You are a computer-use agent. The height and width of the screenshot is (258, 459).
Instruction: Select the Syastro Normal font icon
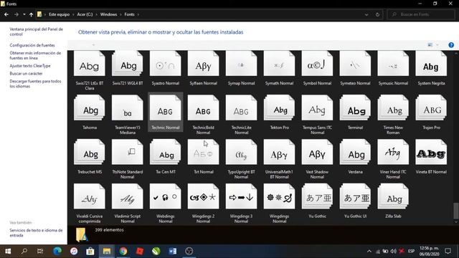pyautogui.click(x=166, y=64)
